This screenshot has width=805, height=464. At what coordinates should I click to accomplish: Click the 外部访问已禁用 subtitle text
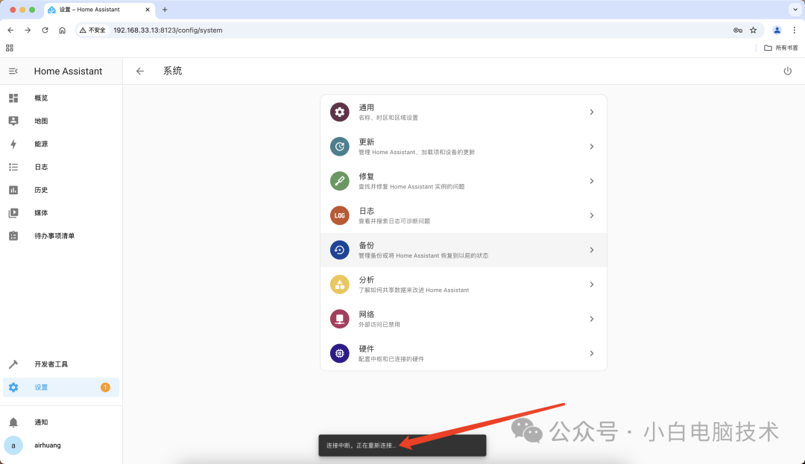point(379,325)
